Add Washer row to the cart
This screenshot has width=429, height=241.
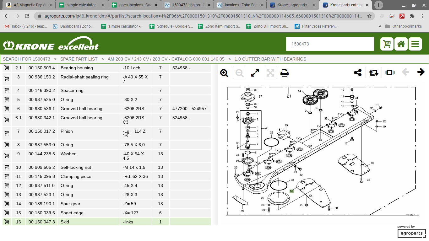coord(7,156)
